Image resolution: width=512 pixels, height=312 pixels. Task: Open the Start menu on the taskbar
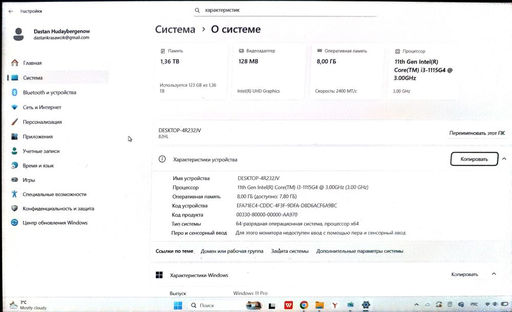pos(178,305)
